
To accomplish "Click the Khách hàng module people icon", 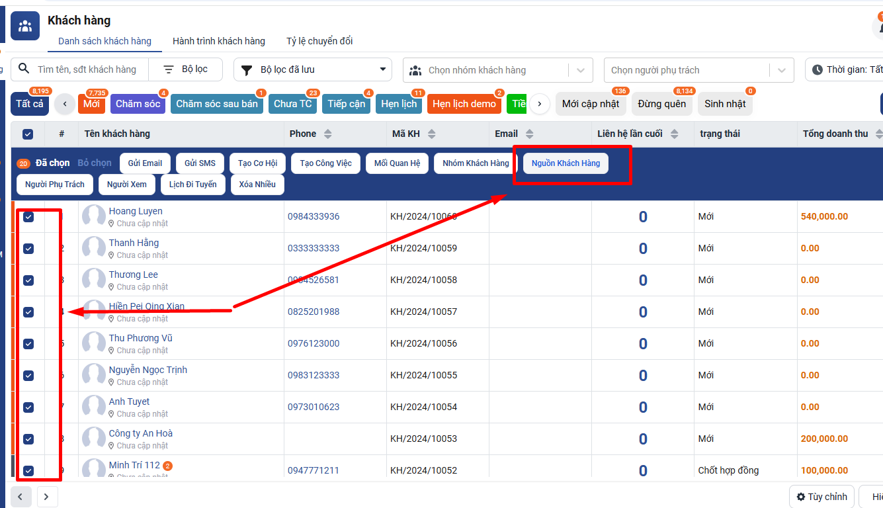I will click(25, 26).
